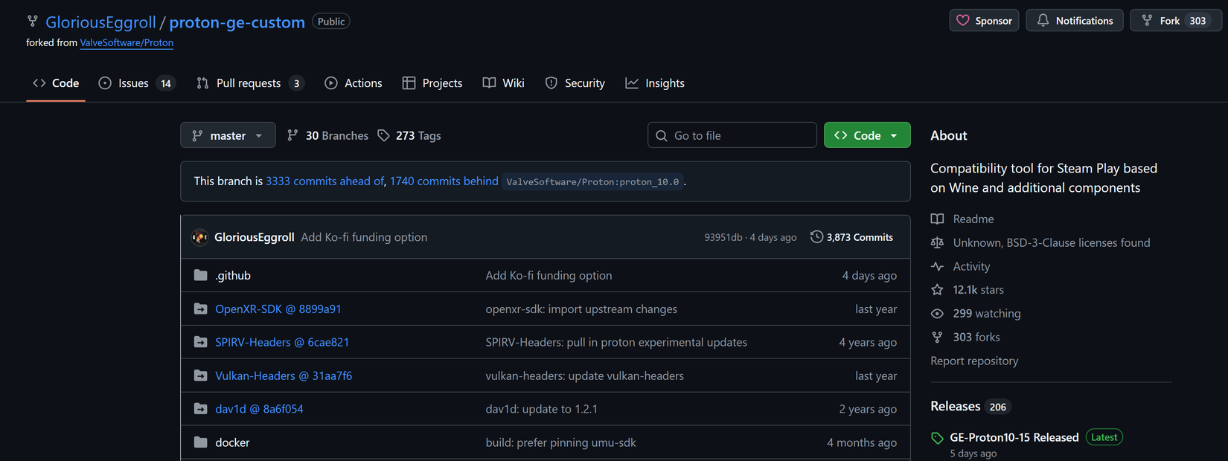
Task: Click the ValveSoftware/Proton:proton_10.0 branch label
Action: click(592, 182)
